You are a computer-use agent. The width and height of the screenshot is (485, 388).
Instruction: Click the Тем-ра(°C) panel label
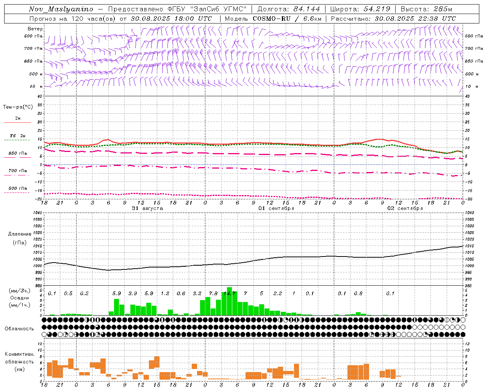point(18,107)
